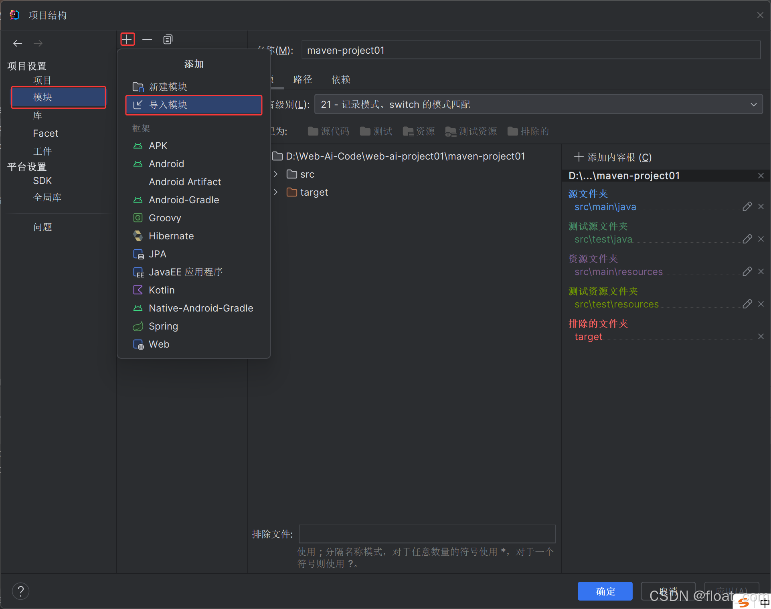Switch to the 依赖 tab

coord(341,79)
